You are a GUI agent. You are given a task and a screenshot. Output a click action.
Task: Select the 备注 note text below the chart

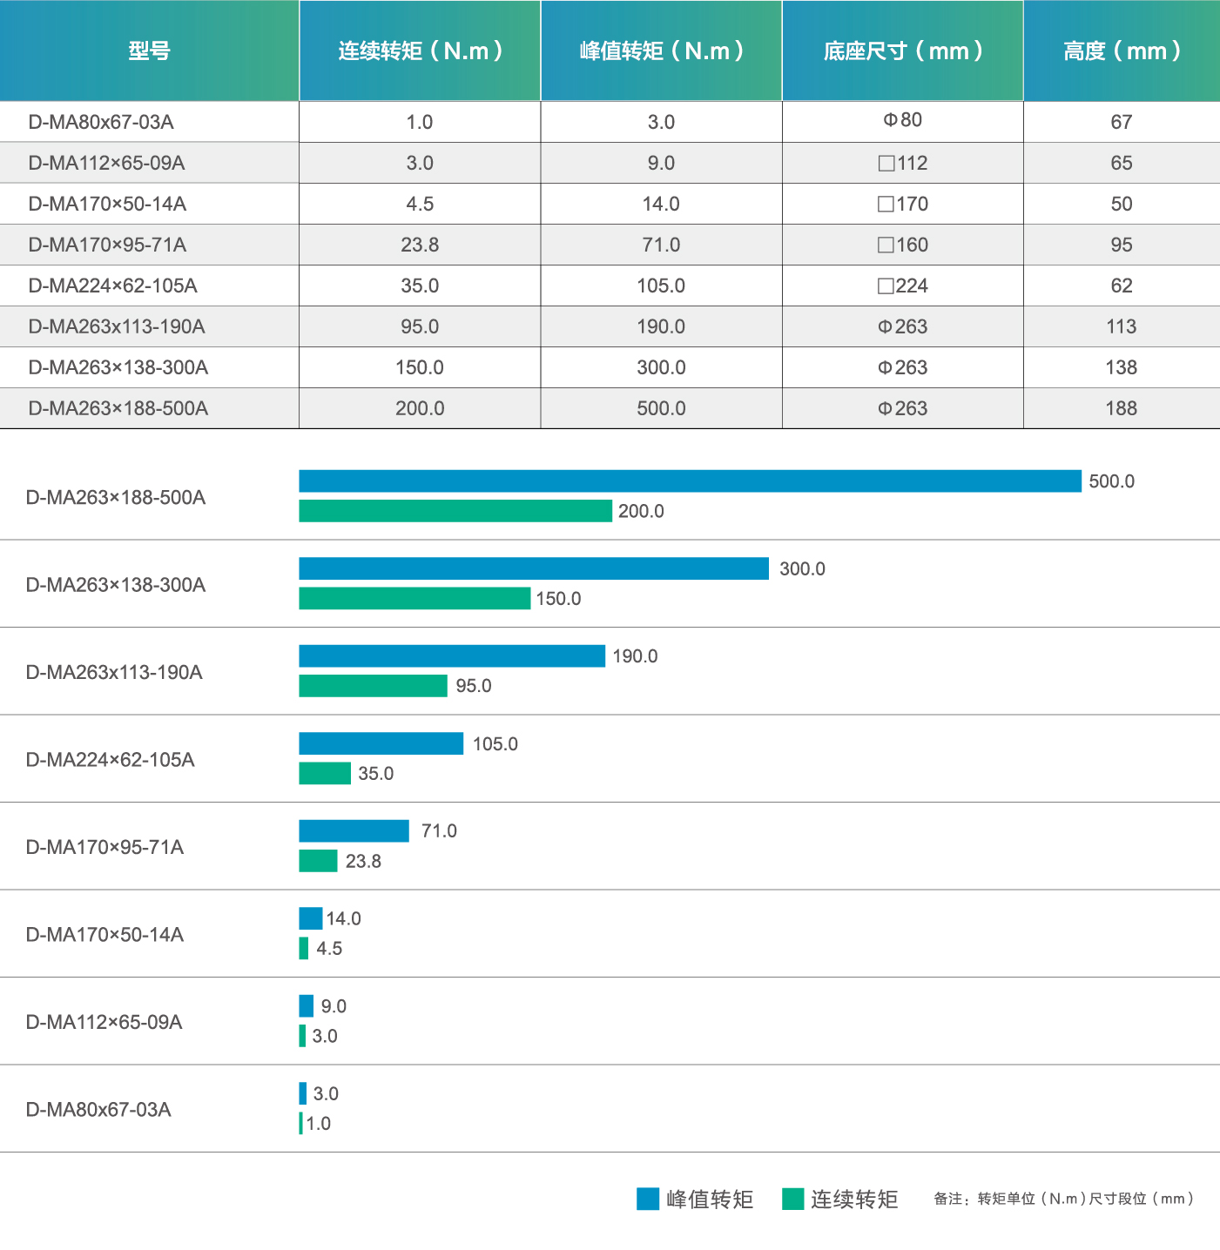pos(1063,1199)
